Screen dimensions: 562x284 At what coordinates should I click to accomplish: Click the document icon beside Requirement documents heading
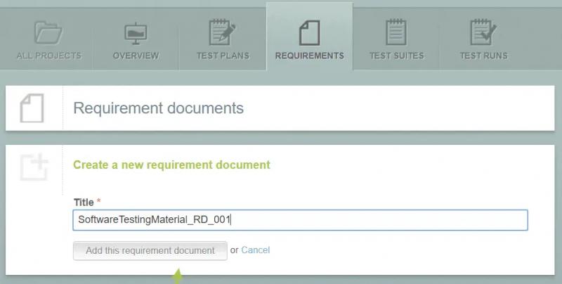[33, 109]
